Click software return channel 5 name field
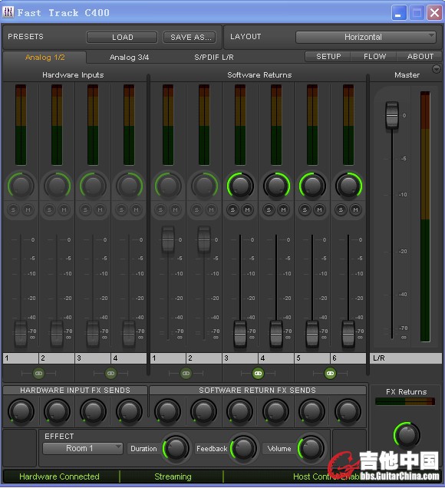The height and width of the screenshot is (488, 445). point(312,358)
